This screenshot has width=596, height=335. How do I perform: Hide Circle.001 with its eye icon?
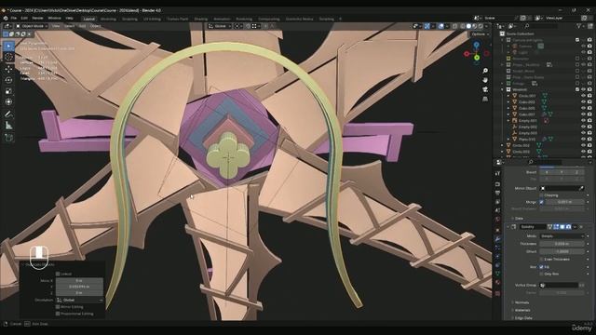point(584,96)
